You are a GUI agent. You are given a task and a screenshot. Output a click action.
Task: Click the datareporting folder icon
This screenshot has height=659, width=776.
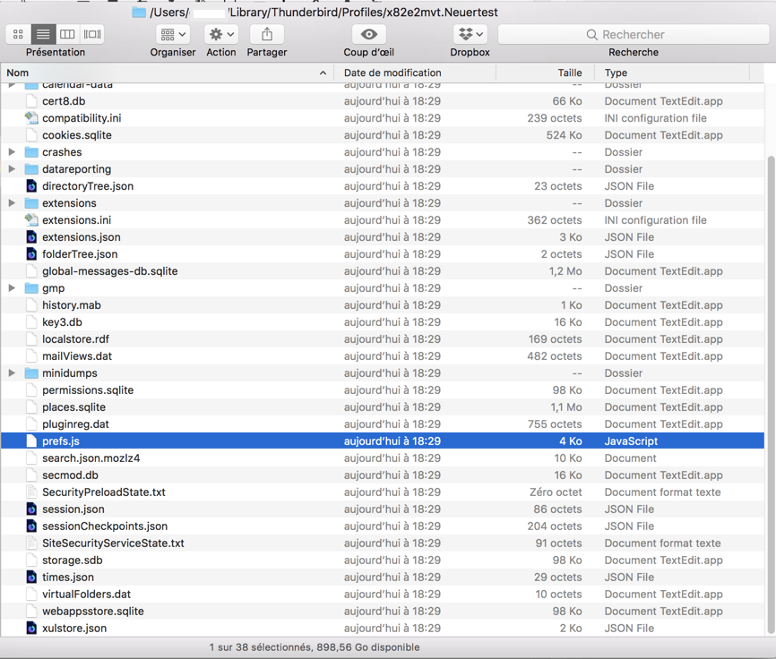point(31,169)
